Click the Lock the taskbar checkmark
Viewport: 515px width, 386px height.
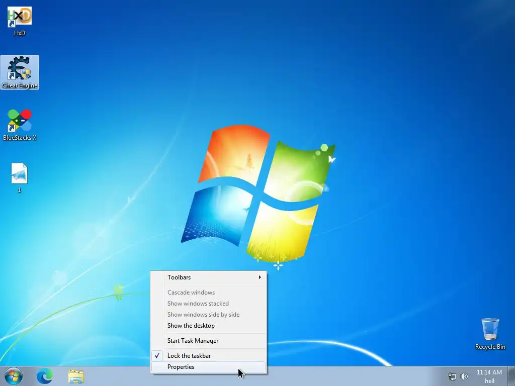157,355
